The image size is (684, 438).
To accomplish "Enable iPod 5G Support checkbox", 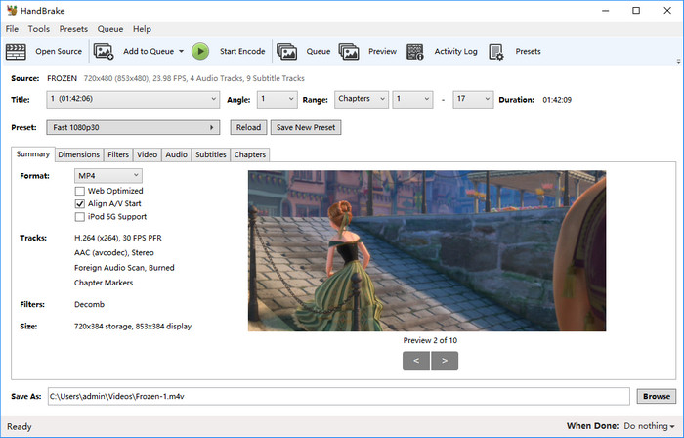I will pyautogui.click(x=80, y=217).
